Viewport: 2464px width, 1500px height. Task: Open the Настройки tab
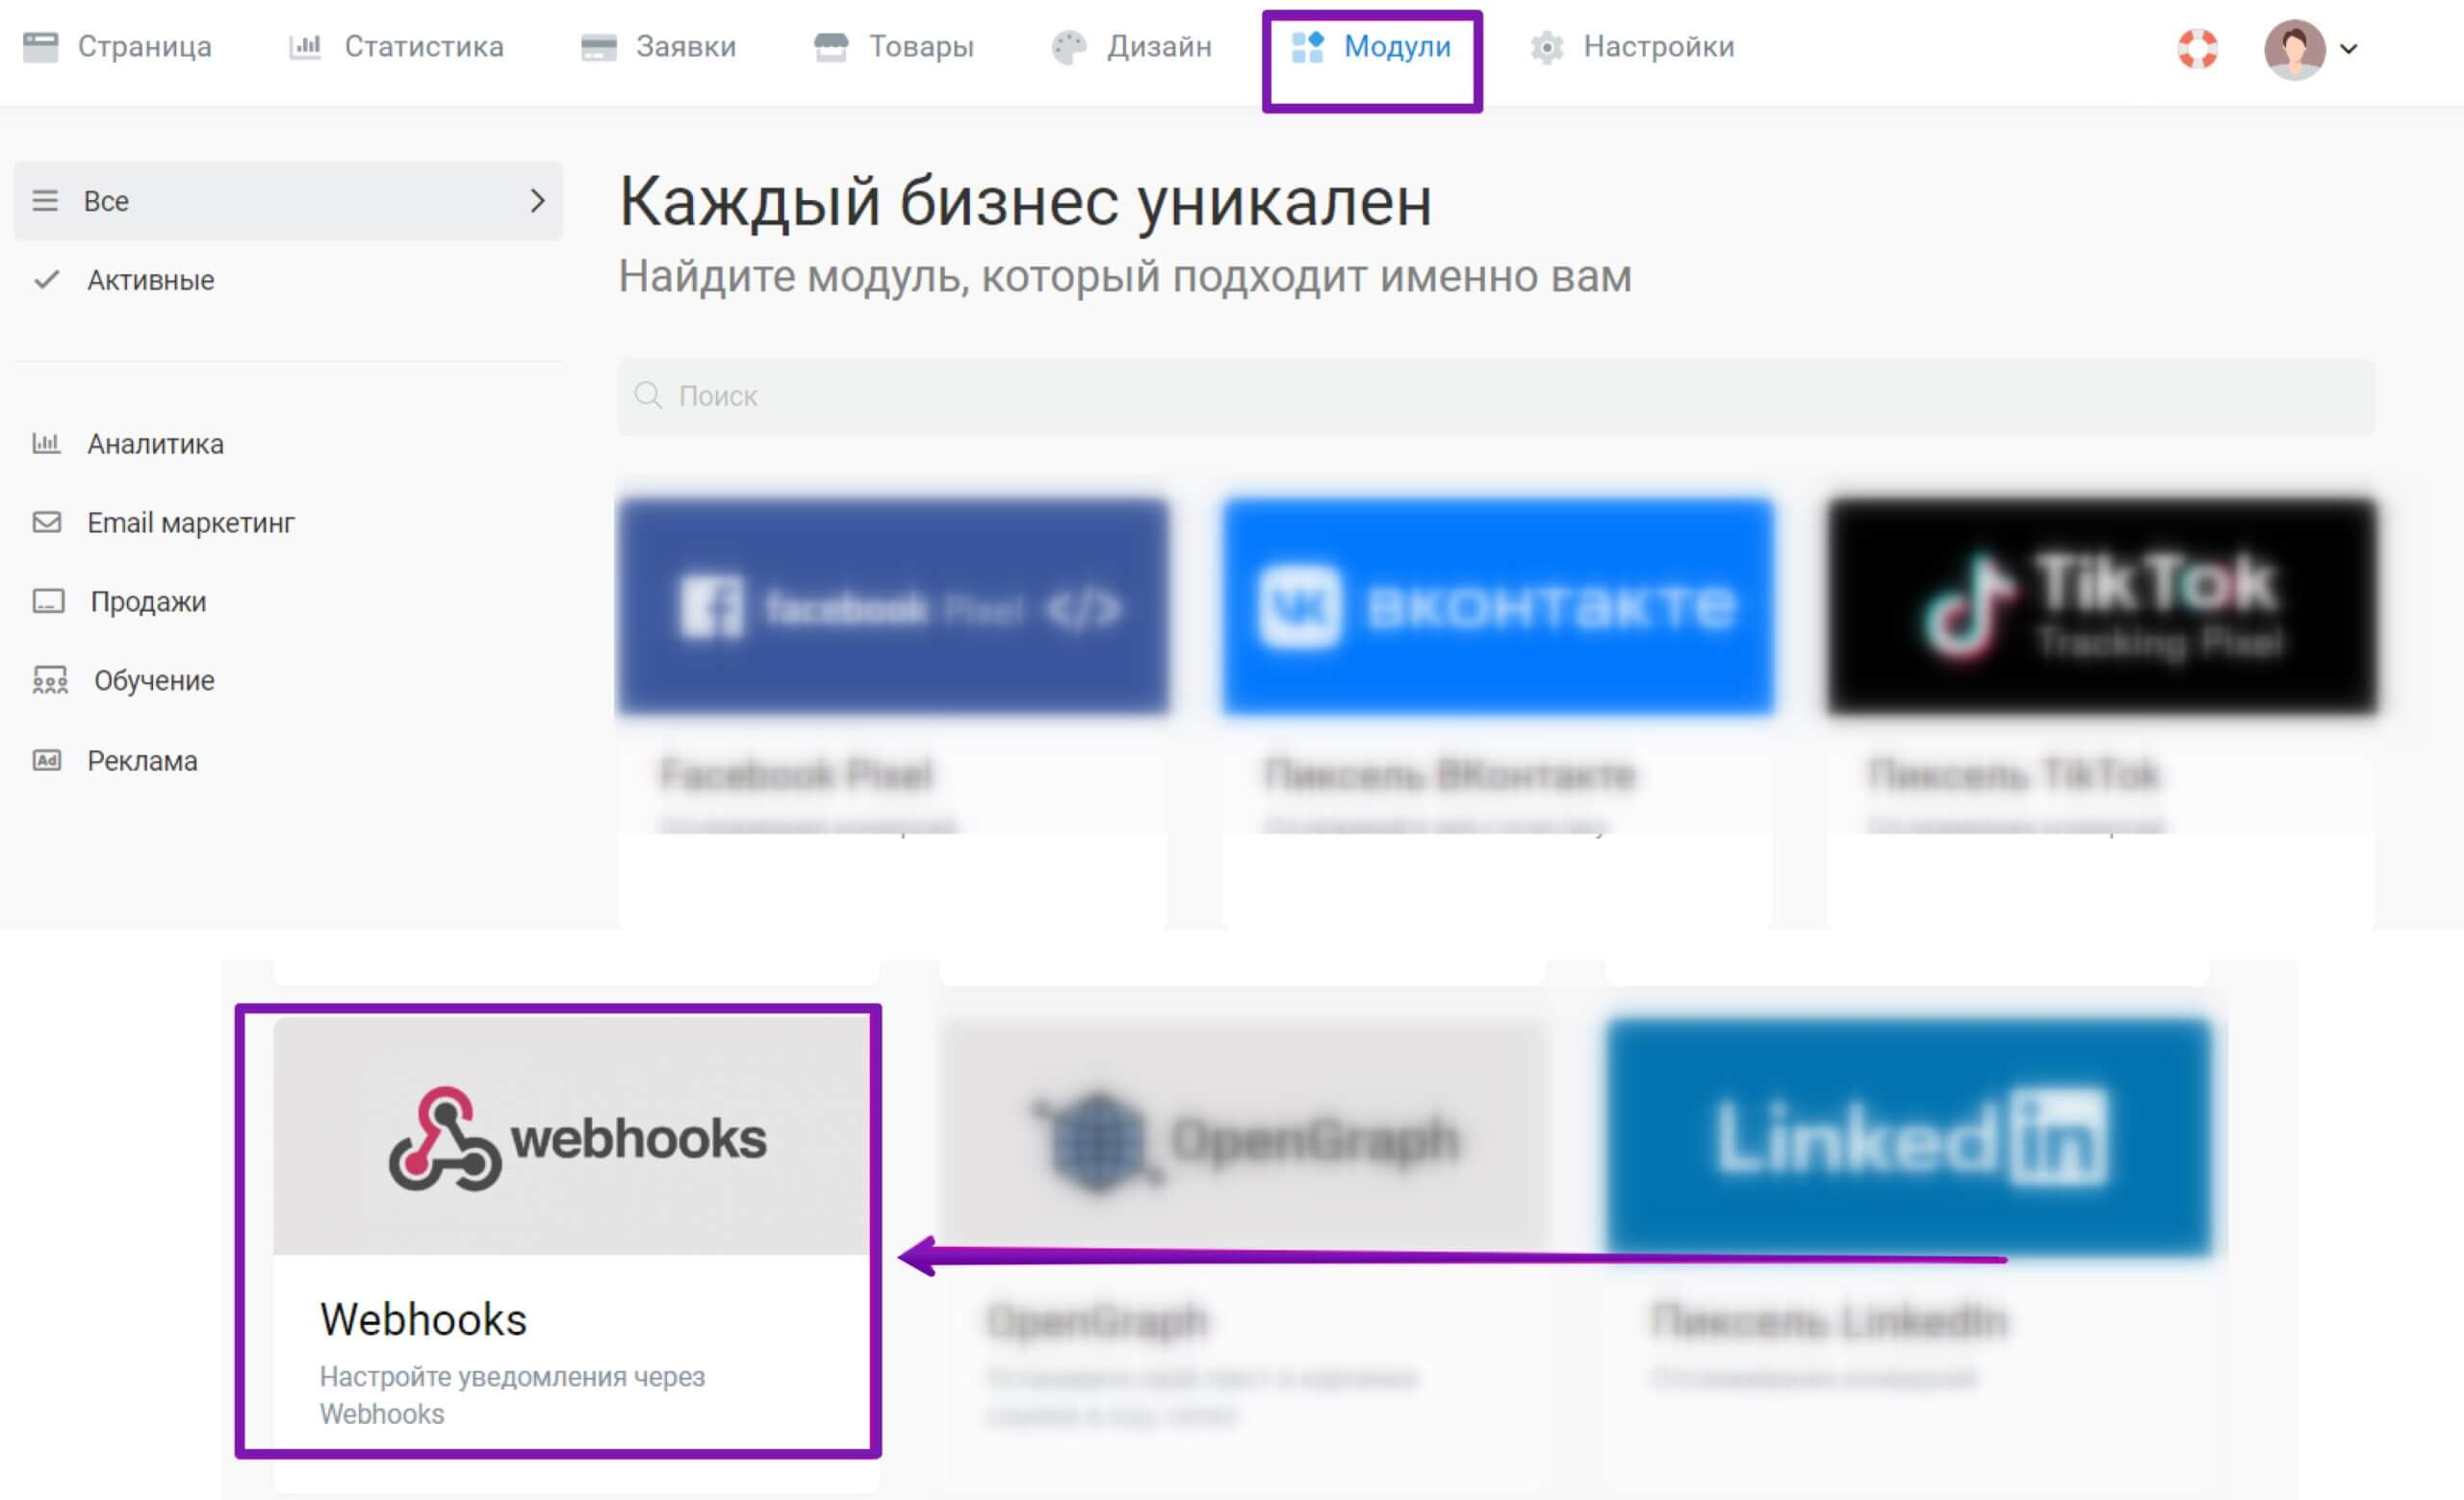(x=1632, y=47)
